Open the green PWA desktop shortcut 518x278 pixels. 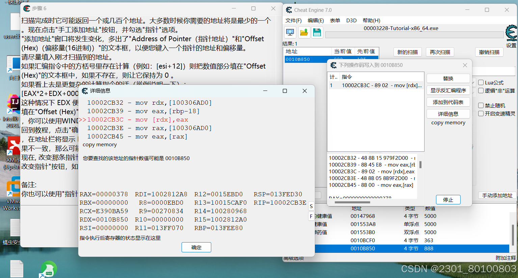coord(49,269)
